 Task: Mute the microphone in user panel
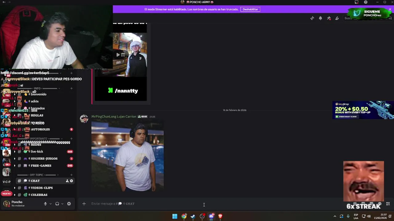point(45,204)
